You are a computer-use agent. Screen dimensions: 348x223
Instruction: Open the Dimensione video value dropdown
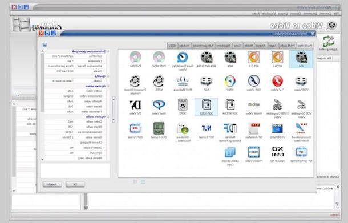coord(59,96)
